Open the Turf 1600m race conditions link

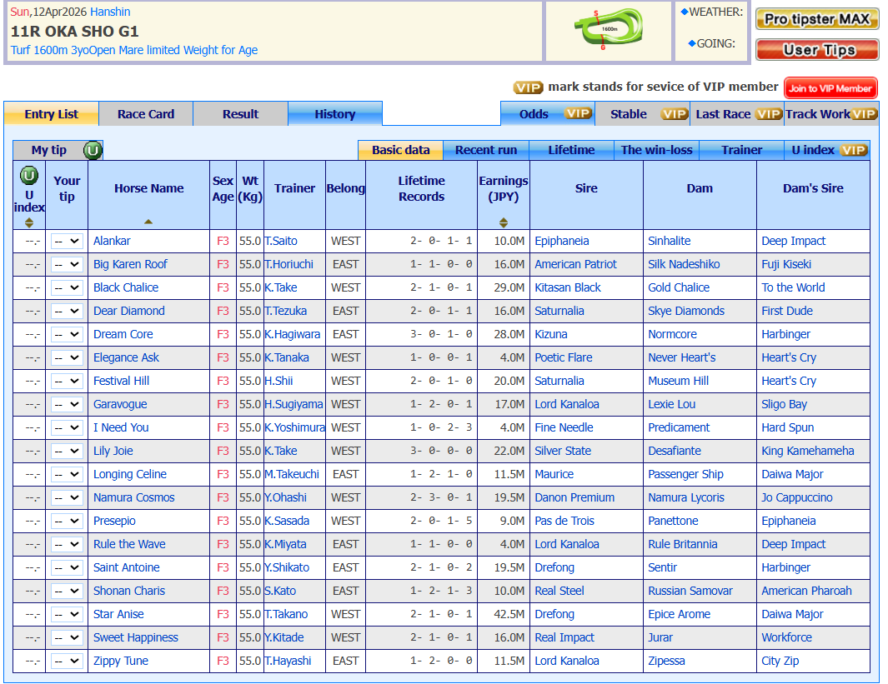[x=134, y=50]
